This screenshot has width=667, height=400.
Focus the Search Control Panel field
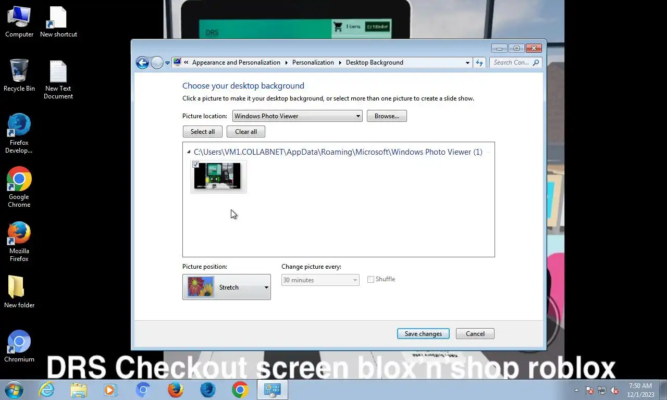click(516, 63)
